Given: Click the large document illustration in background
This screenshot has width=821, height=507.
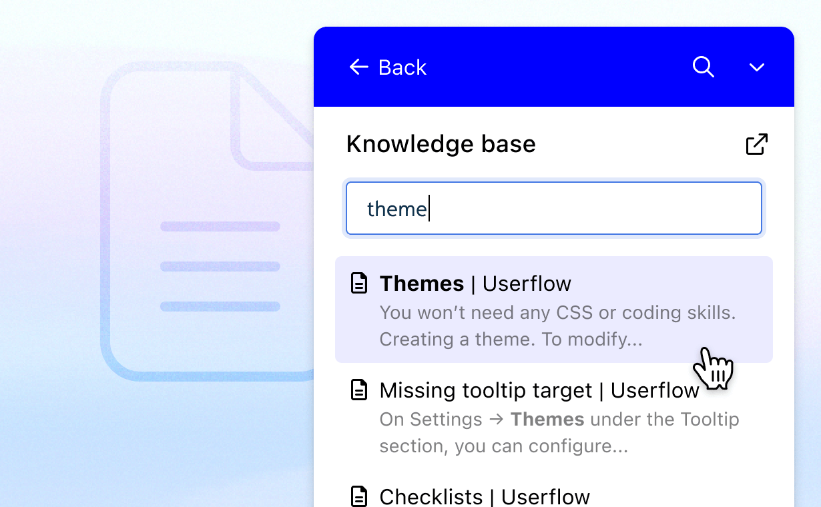Looking at the screenshot, I should (x=200, y=267).
